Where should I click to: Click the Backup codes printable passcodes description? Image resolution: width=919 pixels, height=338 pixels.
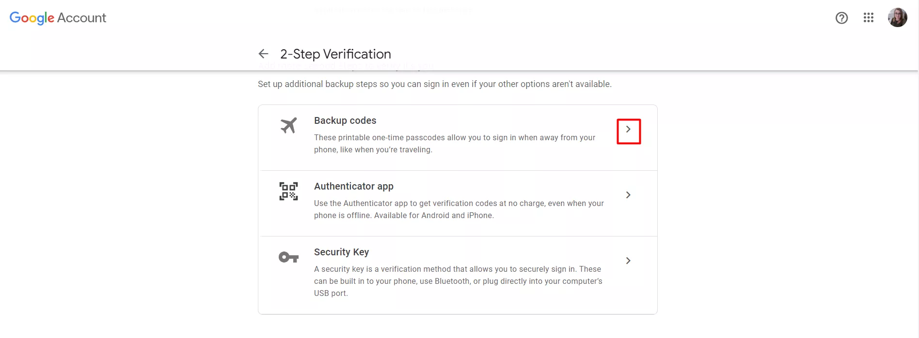454,144
